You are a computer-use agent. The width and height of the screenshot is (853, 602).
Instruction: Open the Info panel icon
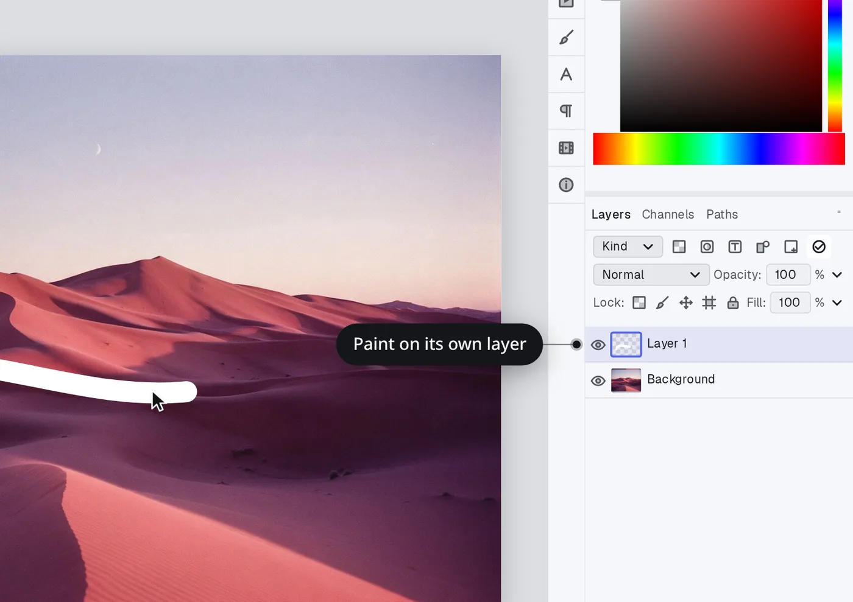(x=566, y=184)
